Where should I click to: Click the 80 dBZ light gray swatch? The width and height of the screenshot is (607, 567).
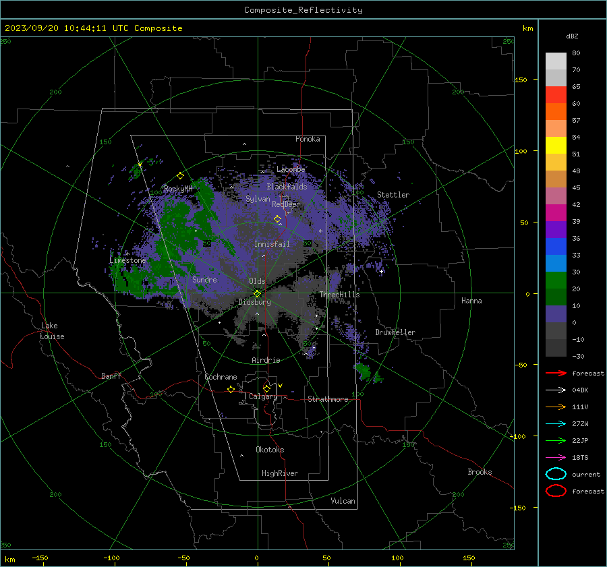click(556, 61)
